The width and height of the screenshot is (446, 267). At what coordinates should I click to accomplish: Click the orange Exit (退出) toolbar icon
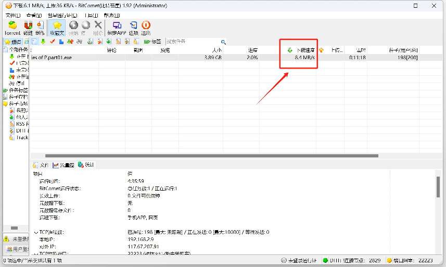tap(146, 27)
